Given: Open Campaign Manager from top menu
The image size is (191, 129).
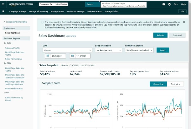Looking at the screenshot, I should click(x=18, y=11).
